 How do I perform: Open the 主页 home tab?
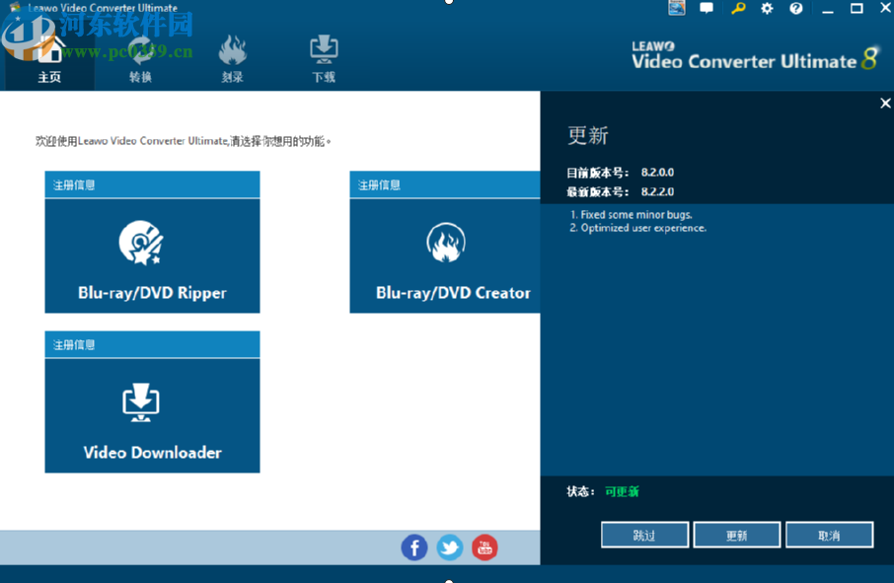(x=49, y=59)
